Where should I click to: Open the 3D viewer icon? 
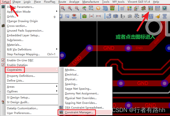coord(105,8)
